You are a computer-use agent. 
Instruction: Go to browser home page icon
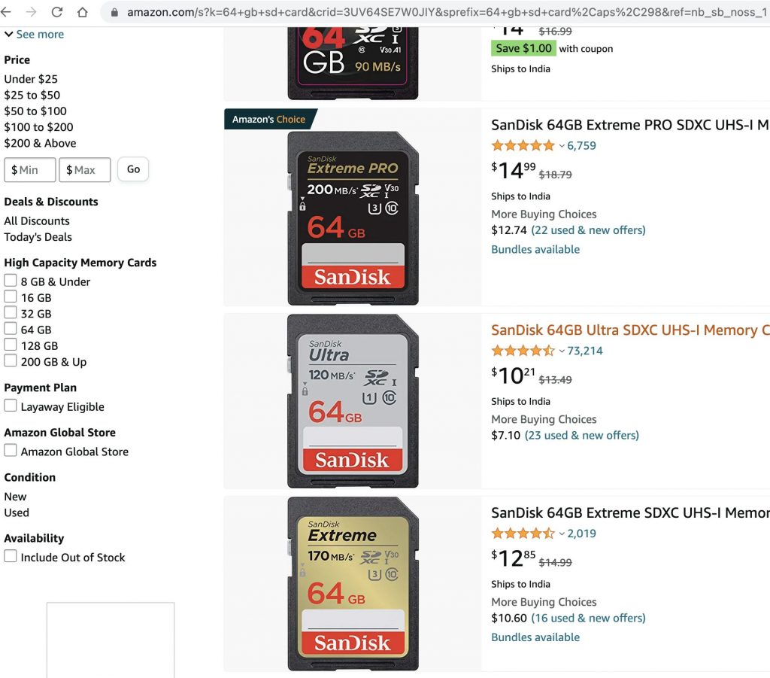coord(83,12)
